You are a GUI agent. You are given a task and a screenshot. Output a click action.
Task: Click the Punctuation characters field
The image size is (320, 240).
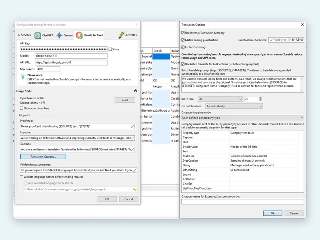point(286,40)
